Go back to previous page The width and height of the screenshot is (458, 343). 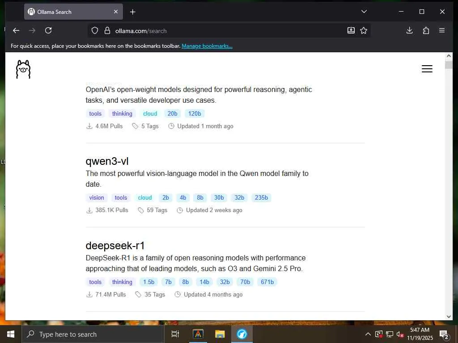[x=16, y=30]
